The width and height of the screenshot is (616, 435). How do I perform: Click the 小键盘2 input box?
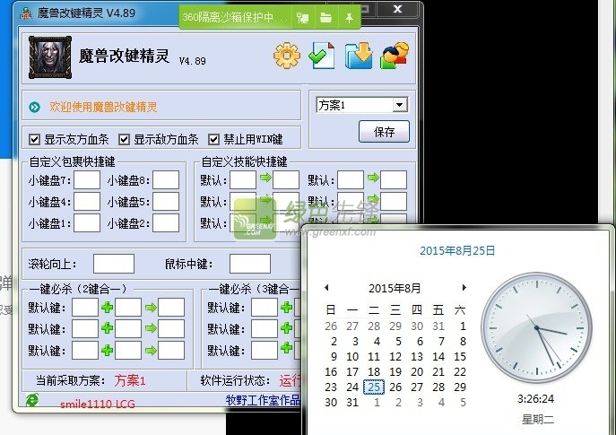(x=166, y=222)
